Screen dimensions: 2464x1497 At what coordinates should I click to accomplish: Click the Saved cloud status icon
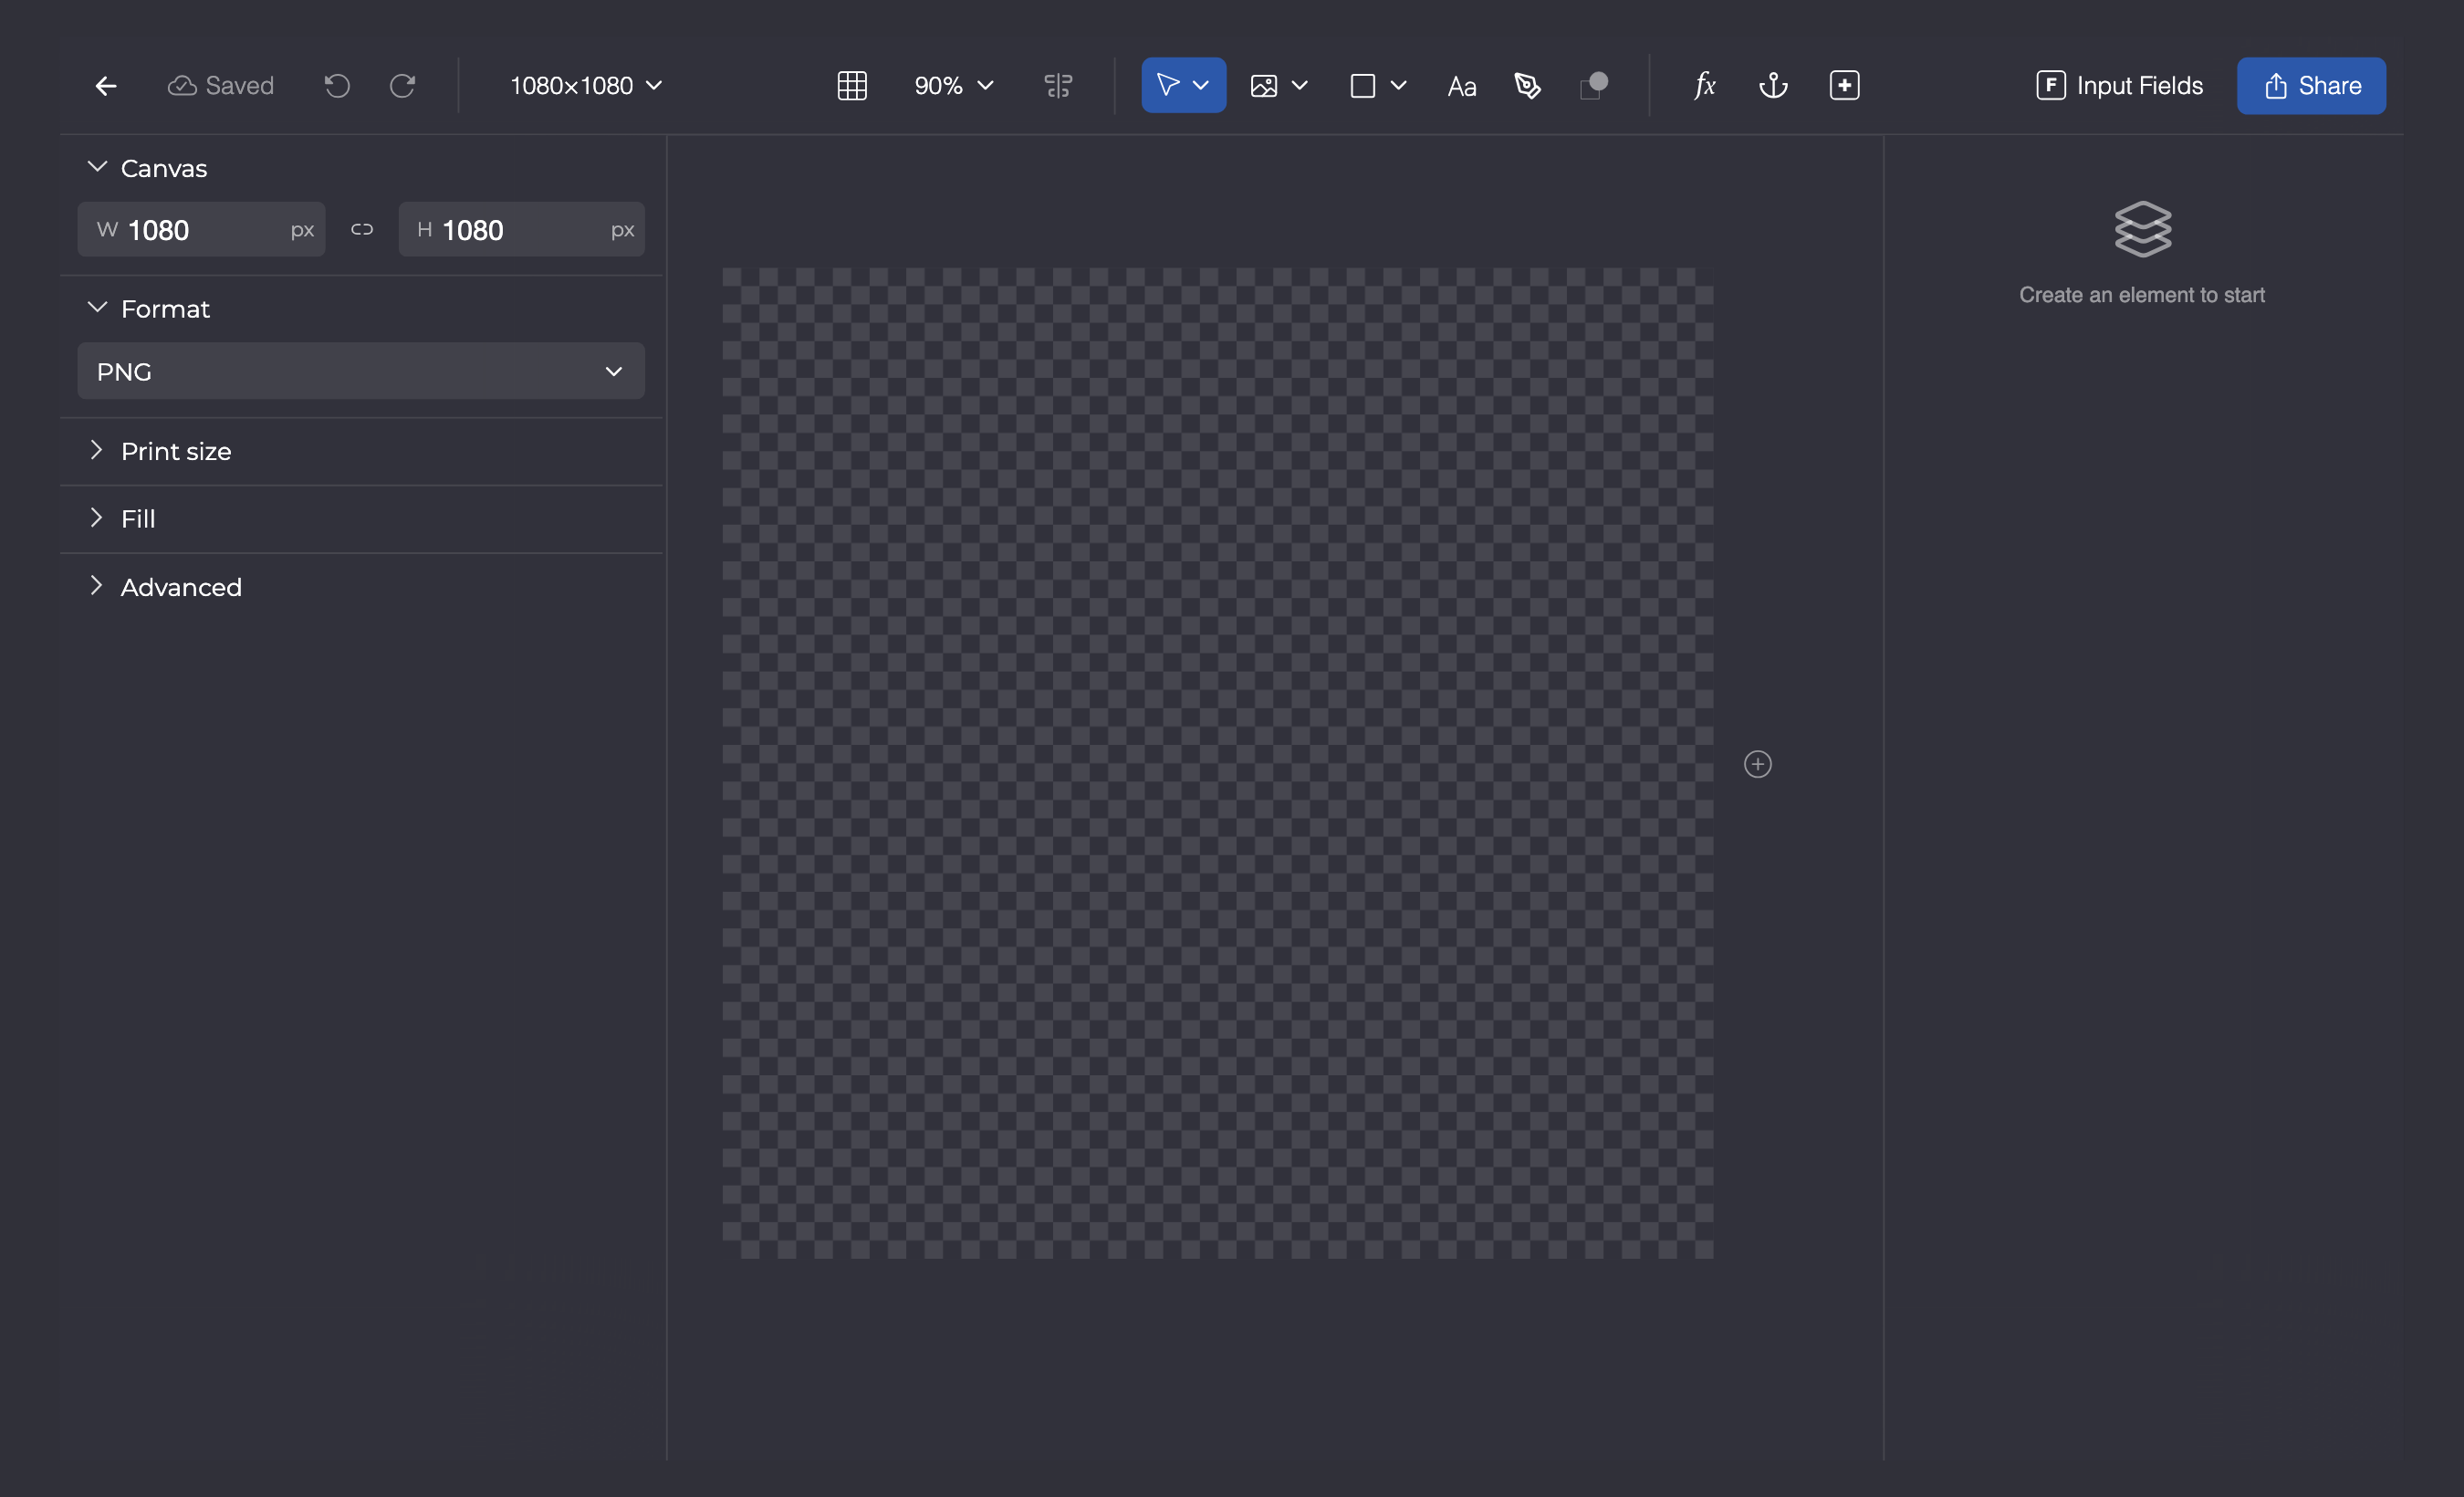click(x=182, y=86)
